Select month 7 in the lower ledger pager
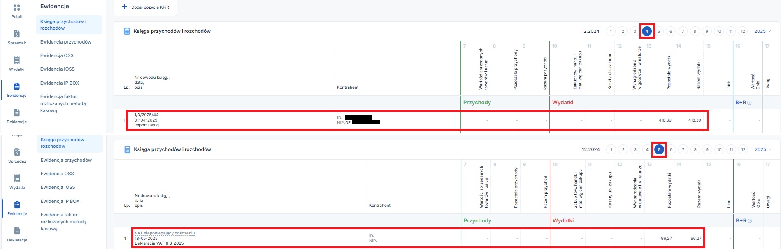 683,149
